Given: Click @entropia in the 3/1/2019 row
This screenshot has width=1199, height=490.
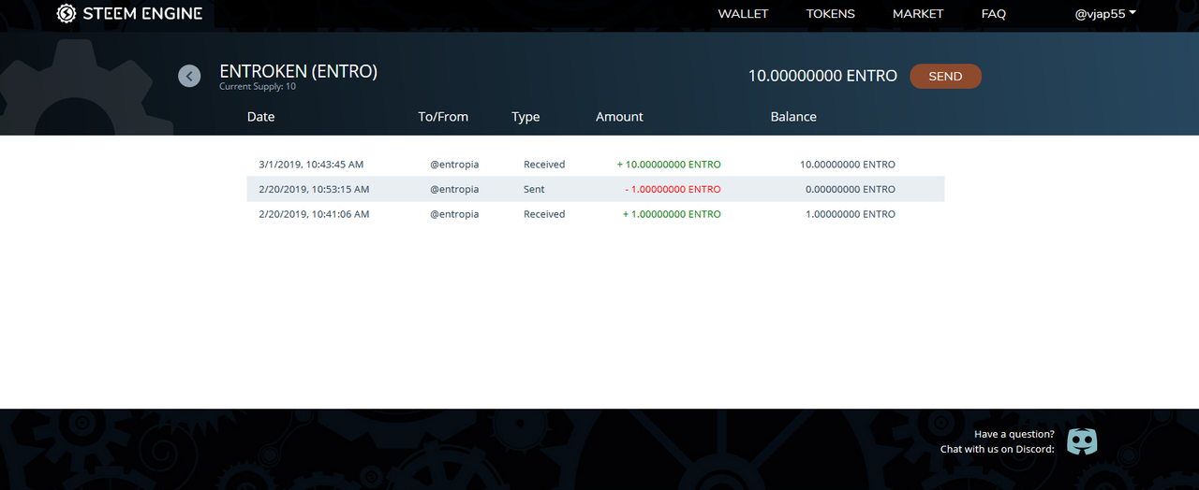Looking at the screenshot, I should (x=454, y=165).
